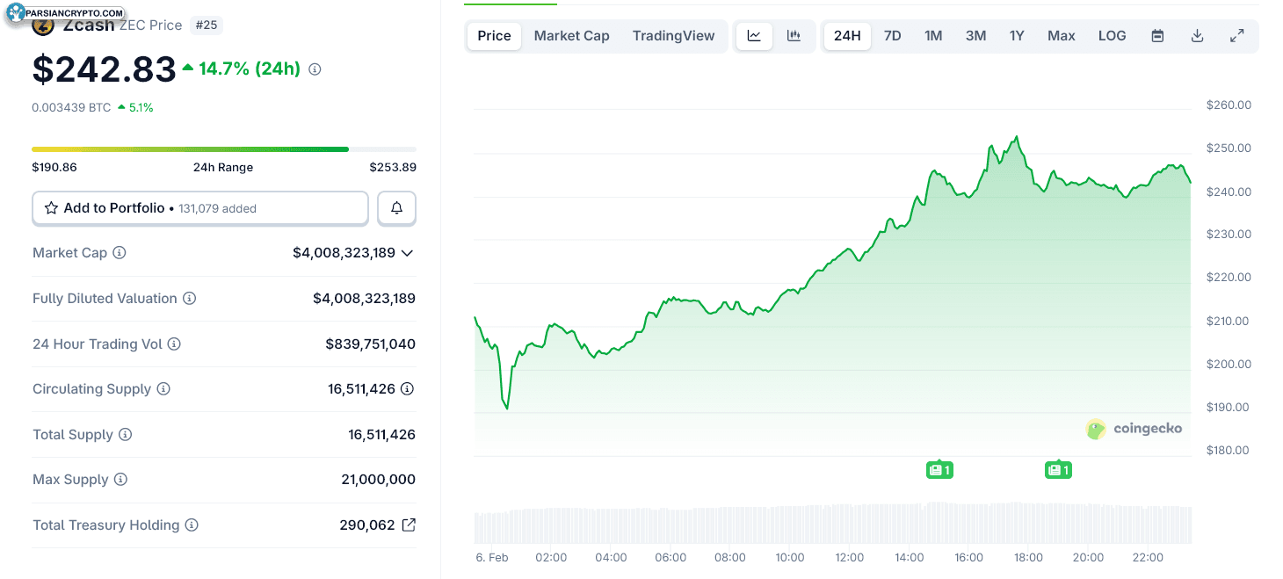Click the price alert bell icon
Screen dimensions: 1283x579
pos(396,208)
